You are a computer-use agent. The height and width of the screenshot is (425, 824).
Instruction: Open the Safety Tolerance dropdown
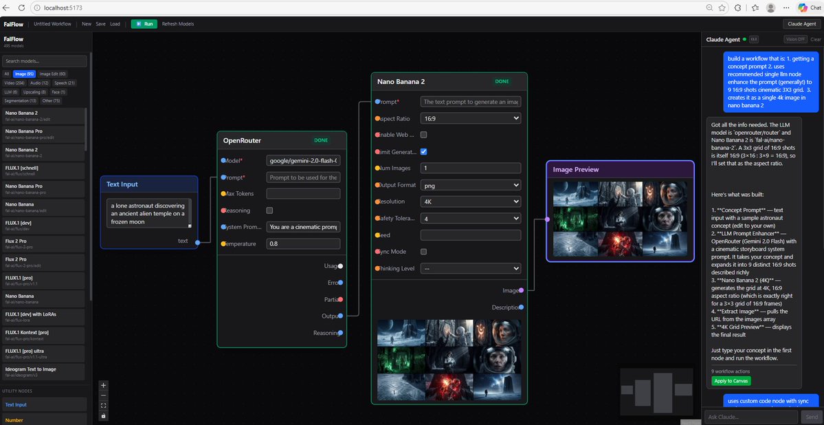click(x=470, y=218)
